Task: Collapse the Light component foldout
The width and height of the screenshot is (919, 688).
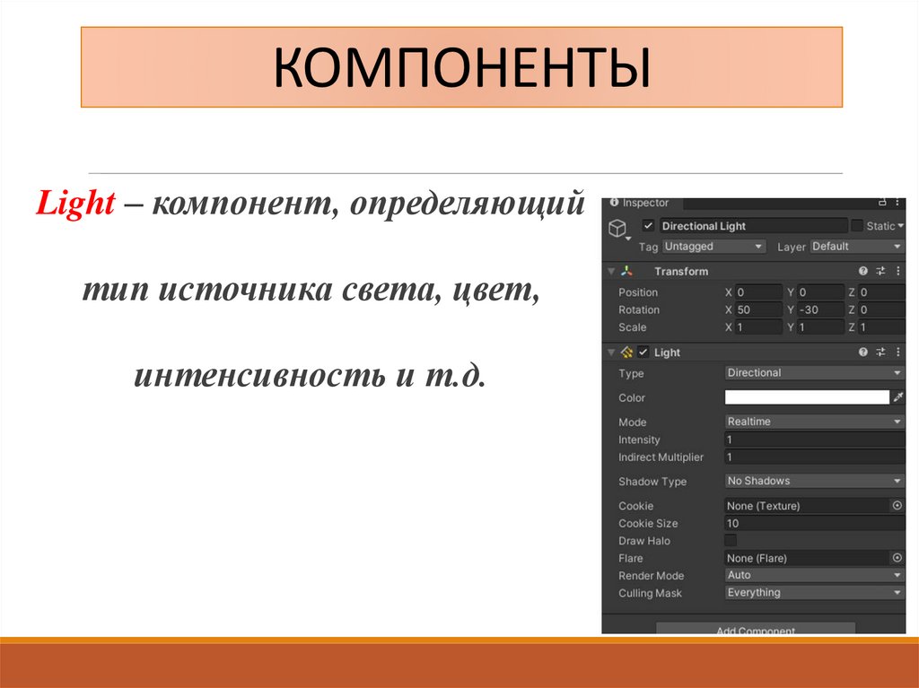Action: (611, 353)
